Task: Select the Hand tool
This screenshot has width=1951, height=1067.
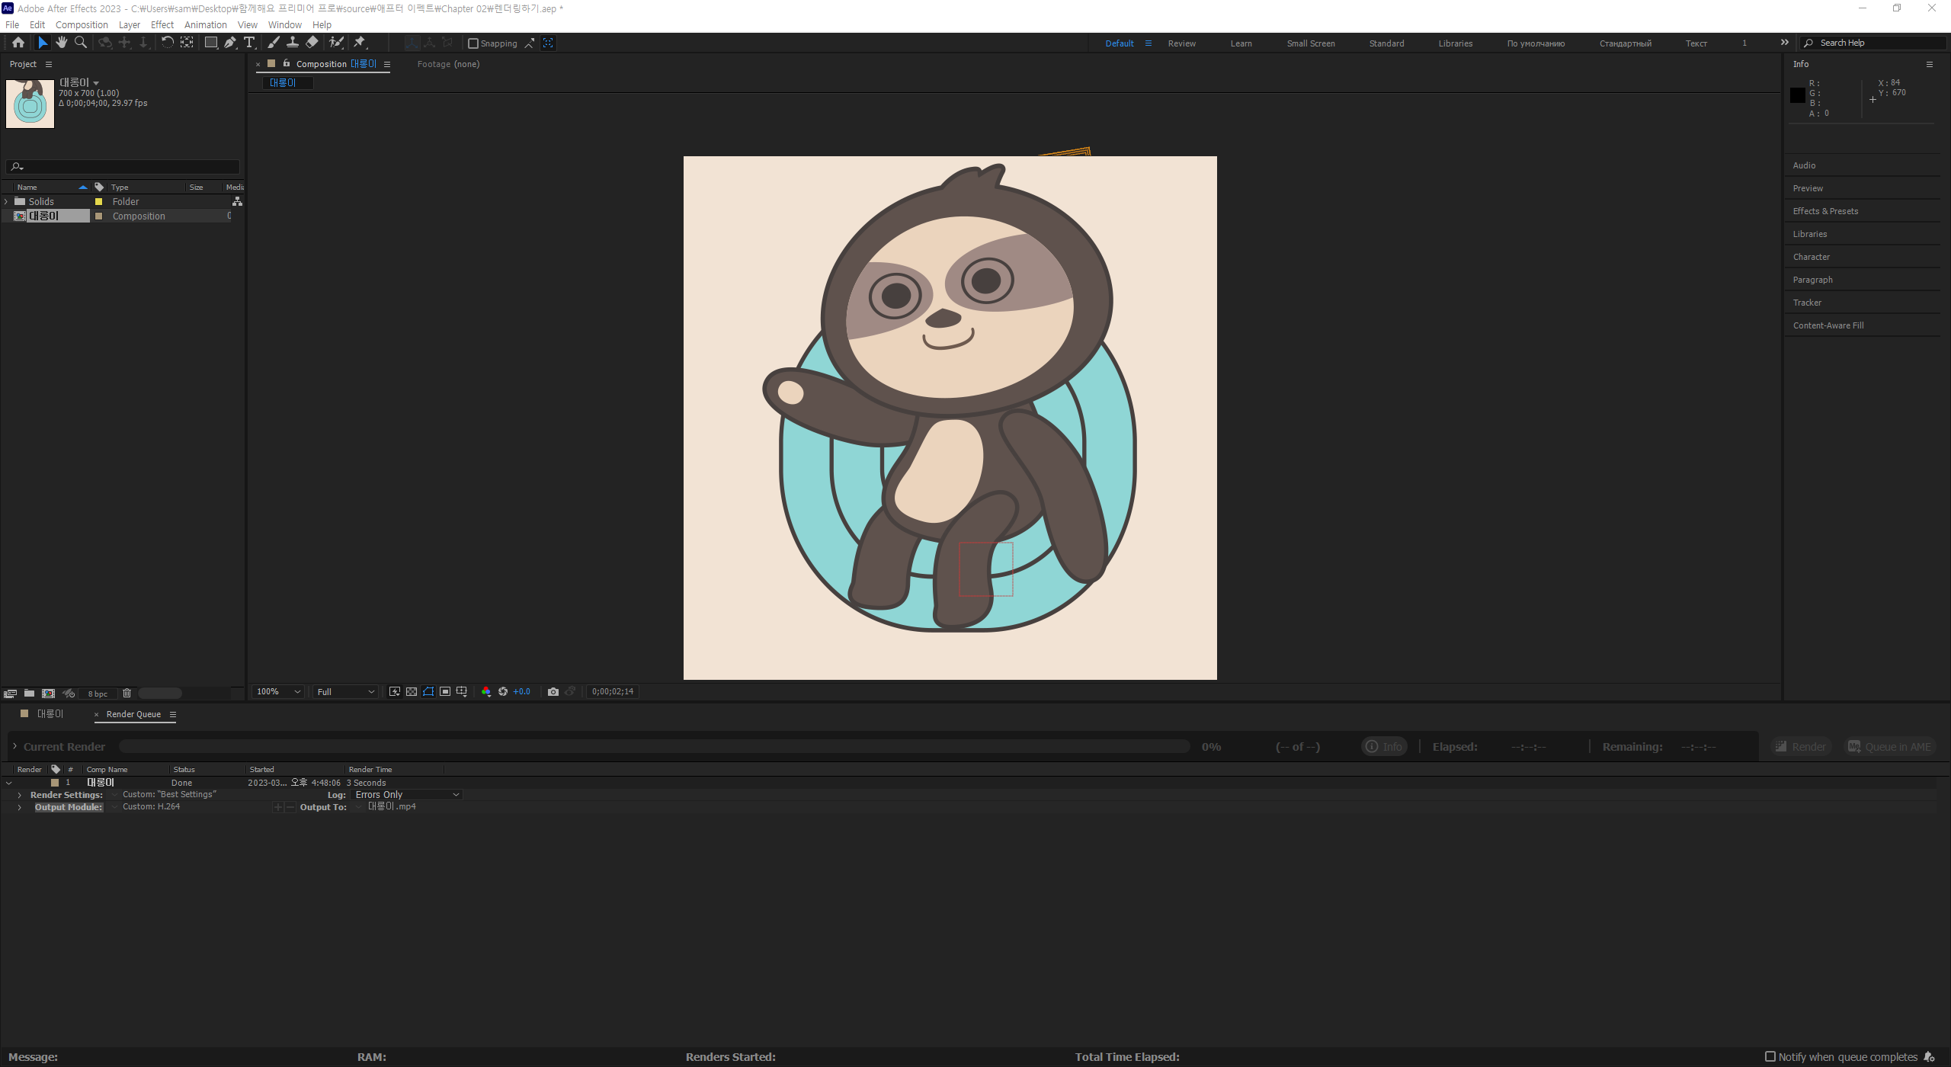Action: point(62,43)
